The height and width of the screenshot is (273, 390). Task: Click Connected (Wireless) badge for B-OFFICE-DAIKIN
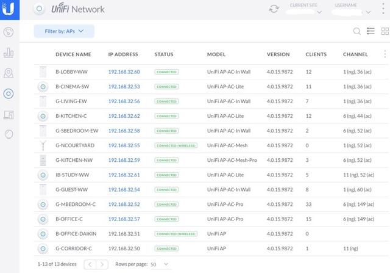[176, 234]
